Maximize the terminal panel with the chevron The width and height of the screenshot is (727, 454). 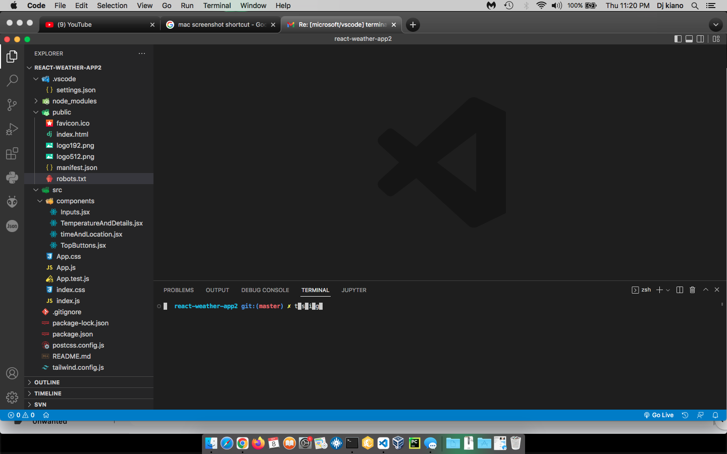click(x=705, y=290)
